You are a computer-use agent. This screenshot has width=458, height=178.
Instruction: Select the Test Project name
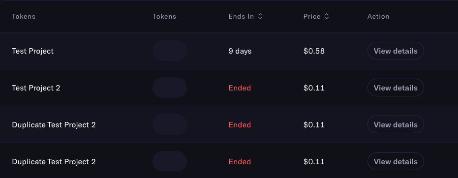pyautogui.click(x=32, y=51)
